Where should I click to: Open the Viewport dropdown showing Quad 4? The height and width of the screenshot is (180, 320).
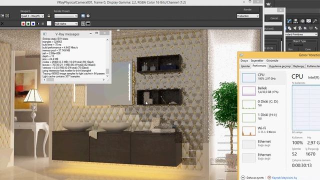(32, 16)
